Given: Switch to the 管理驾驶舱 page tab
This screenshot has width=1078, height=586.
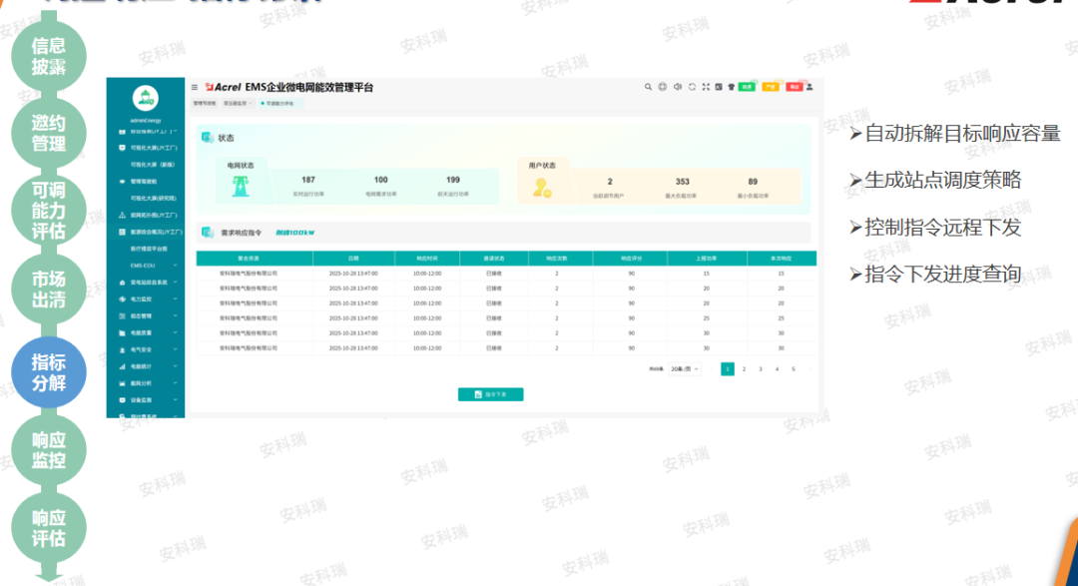Looking at the screenshot, I should pos(205,103).
